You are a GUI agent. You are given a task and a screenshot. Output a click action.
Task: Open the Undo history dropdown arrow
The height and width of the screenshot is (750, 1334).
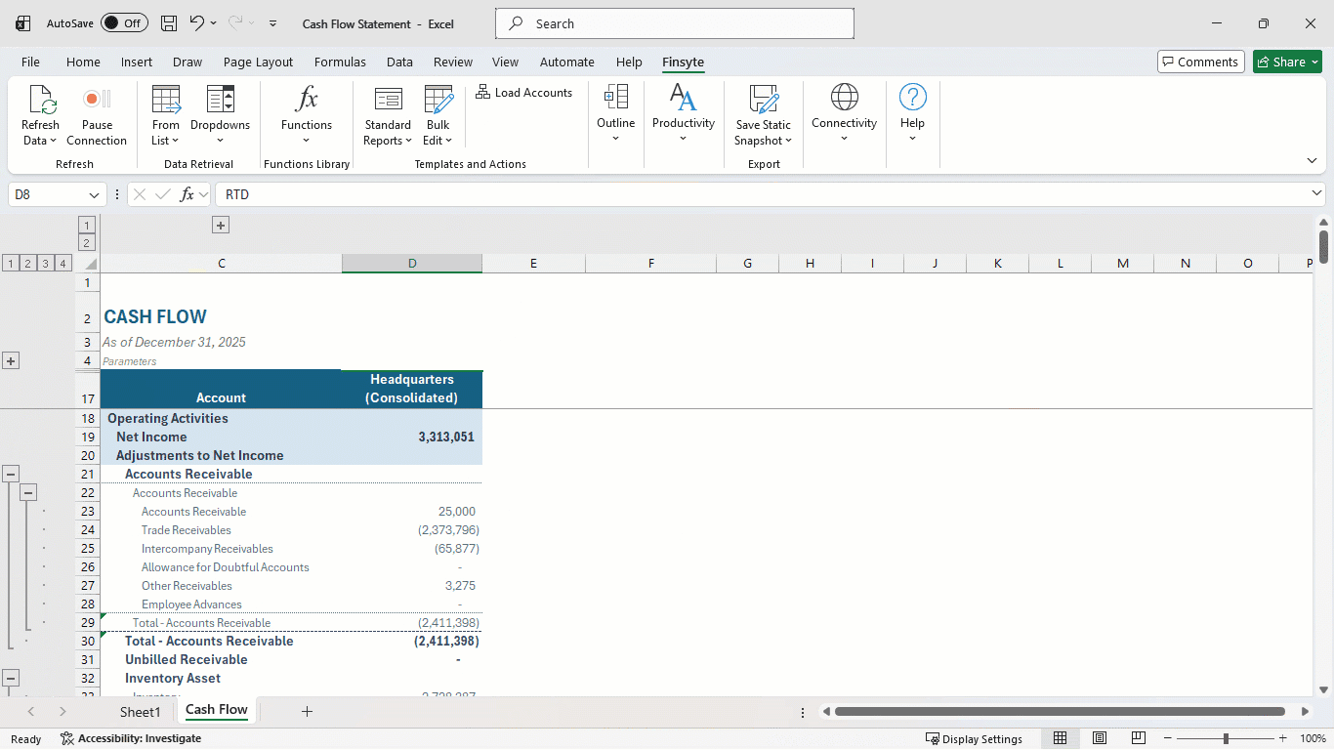(x=214, y=22)
